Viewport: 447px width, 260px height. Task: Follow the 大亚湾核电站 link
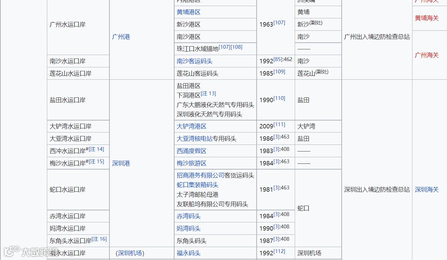click(195, 138)
